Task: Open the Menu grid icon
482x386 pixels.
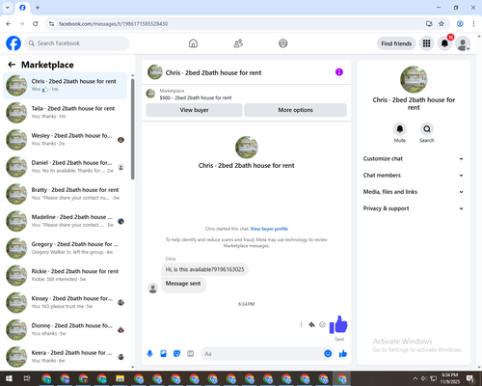Action: pyautogui.click(x=426, y=43)
